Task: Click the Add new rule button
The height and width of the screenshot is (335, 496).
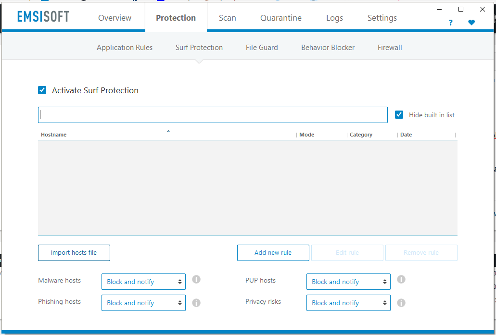Action: pos(273,253)
